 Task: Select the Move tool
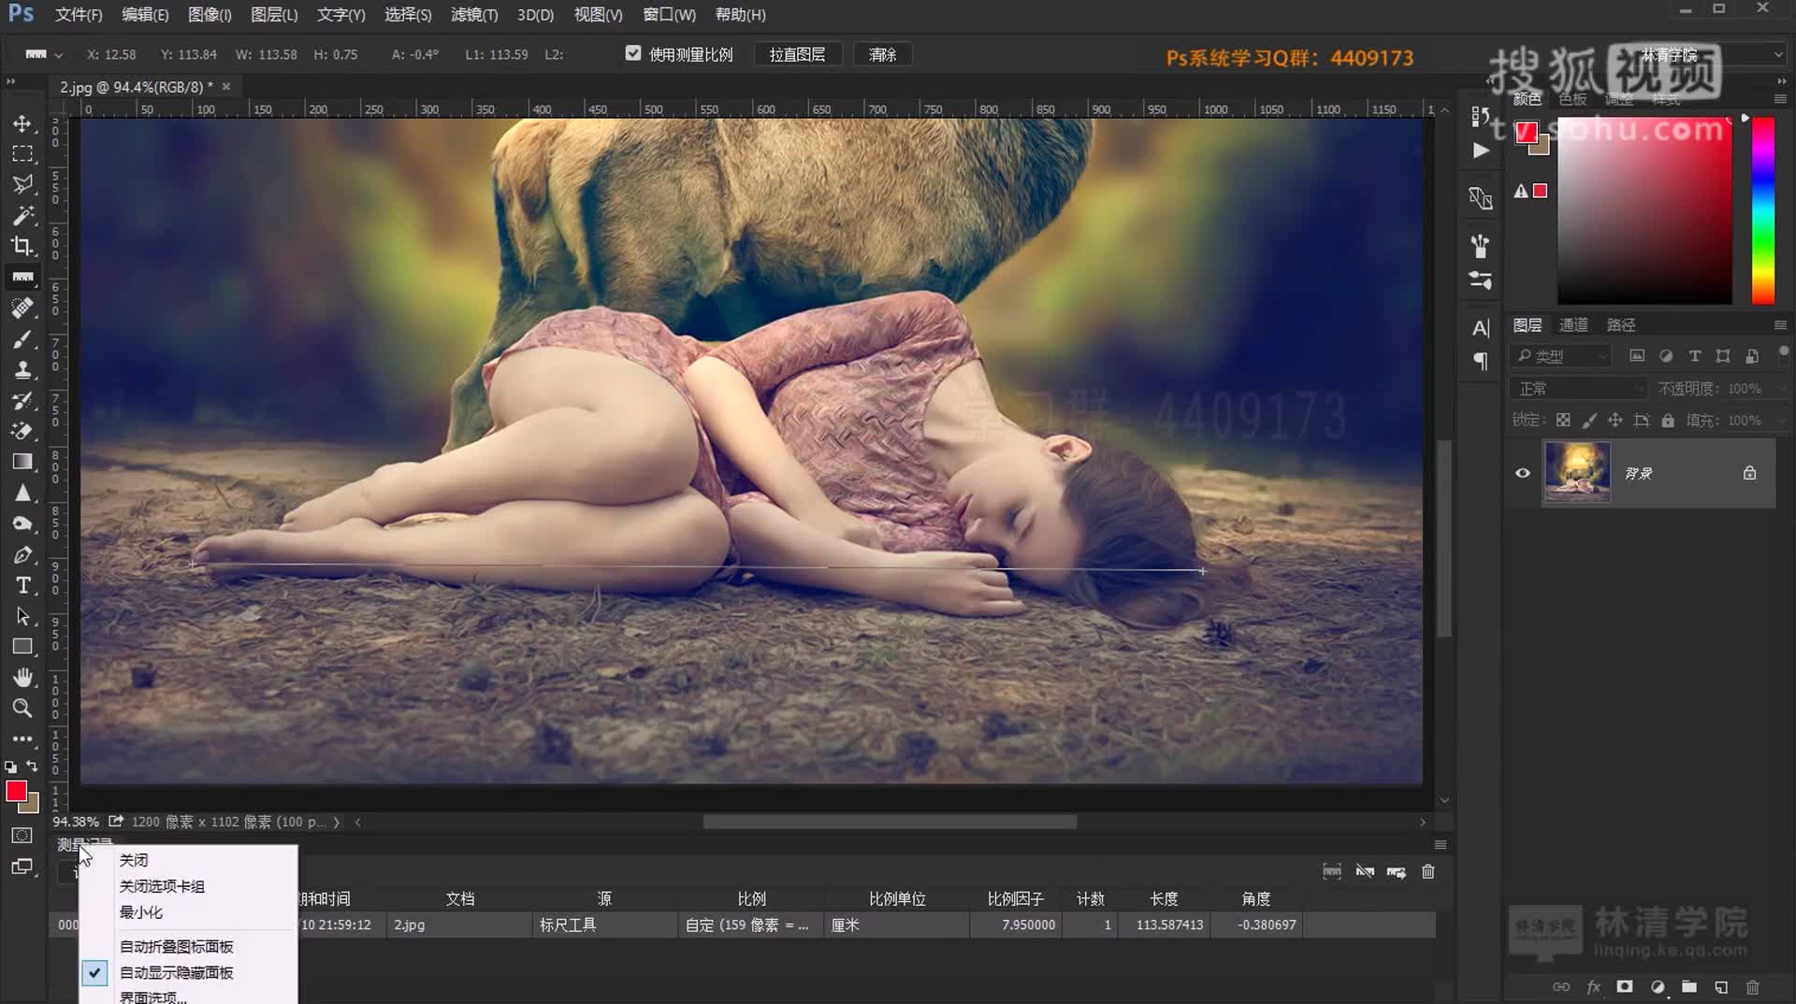tap(22, 123)
